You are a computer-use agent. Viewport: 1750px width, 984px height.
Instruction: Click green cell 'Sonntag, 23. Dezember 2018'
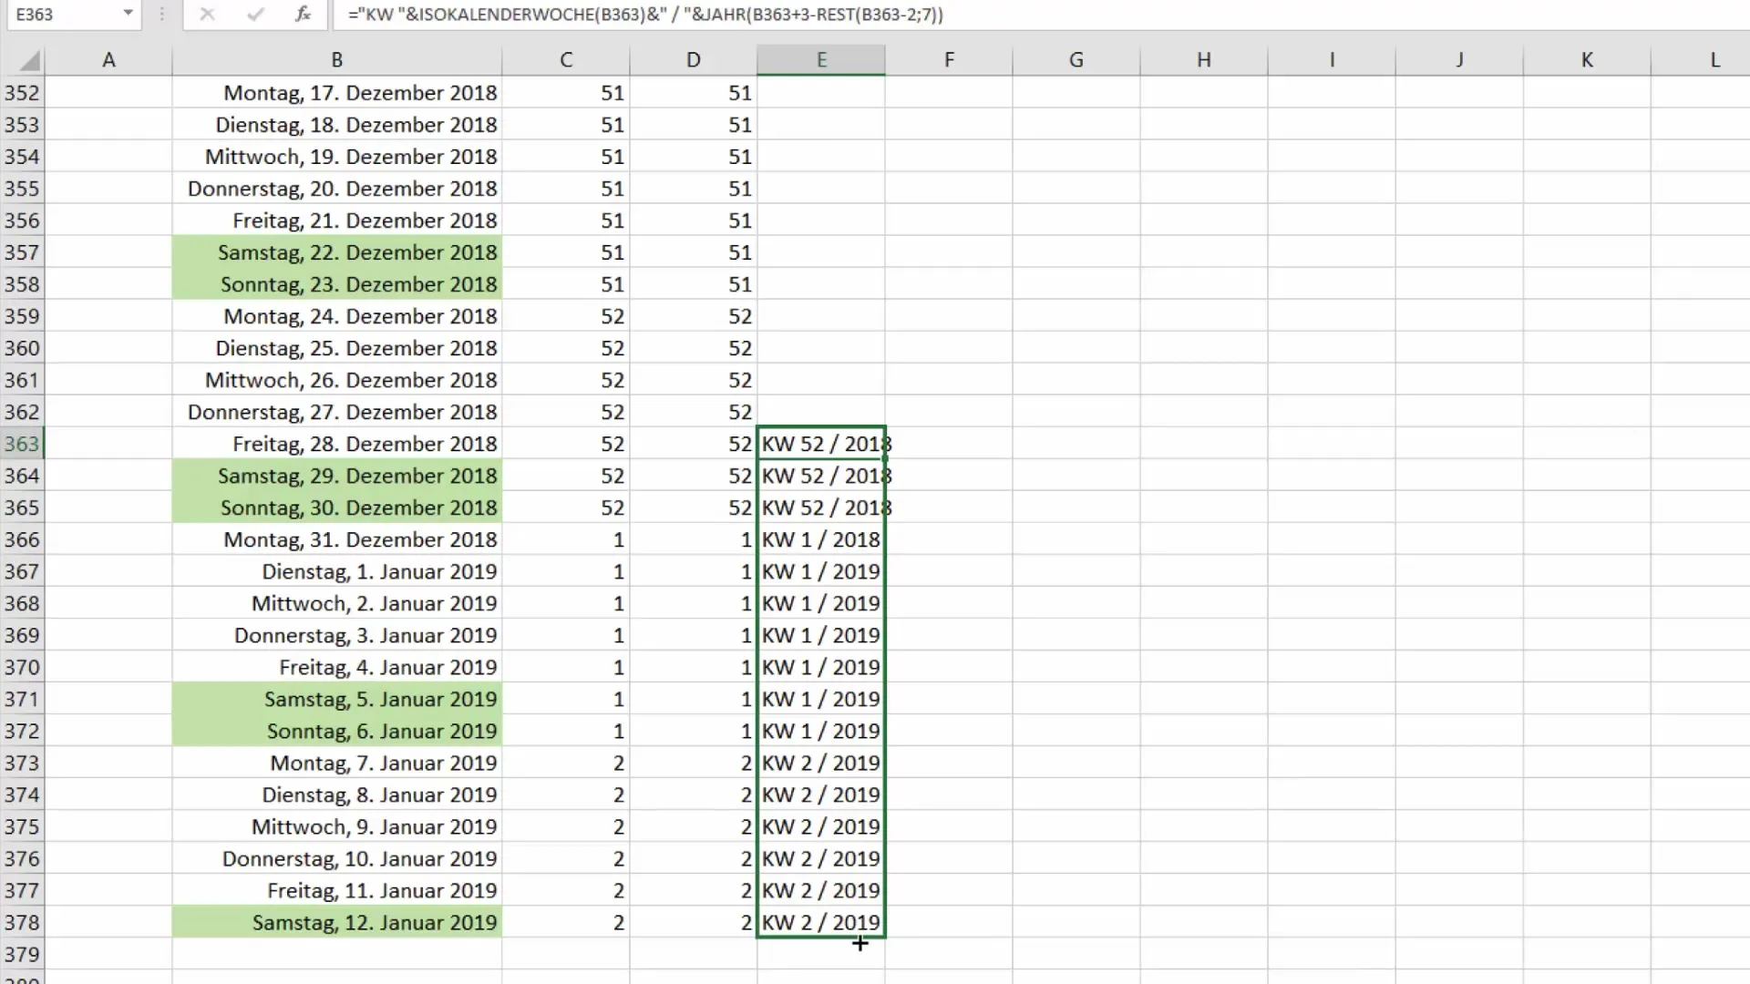coord(337,284)
